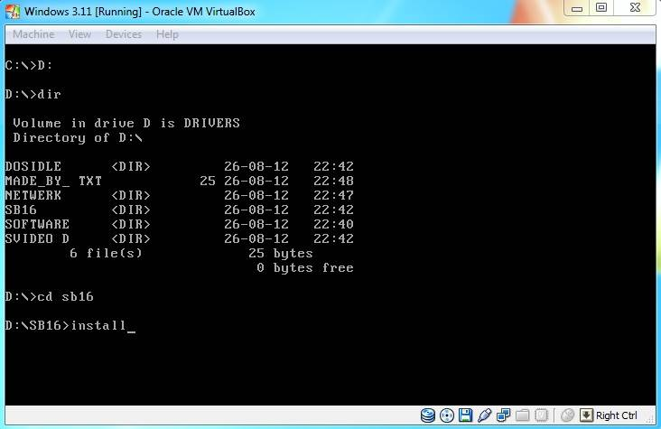Click the network adapters status icon
661x429 pixels.
coord(503,415)
